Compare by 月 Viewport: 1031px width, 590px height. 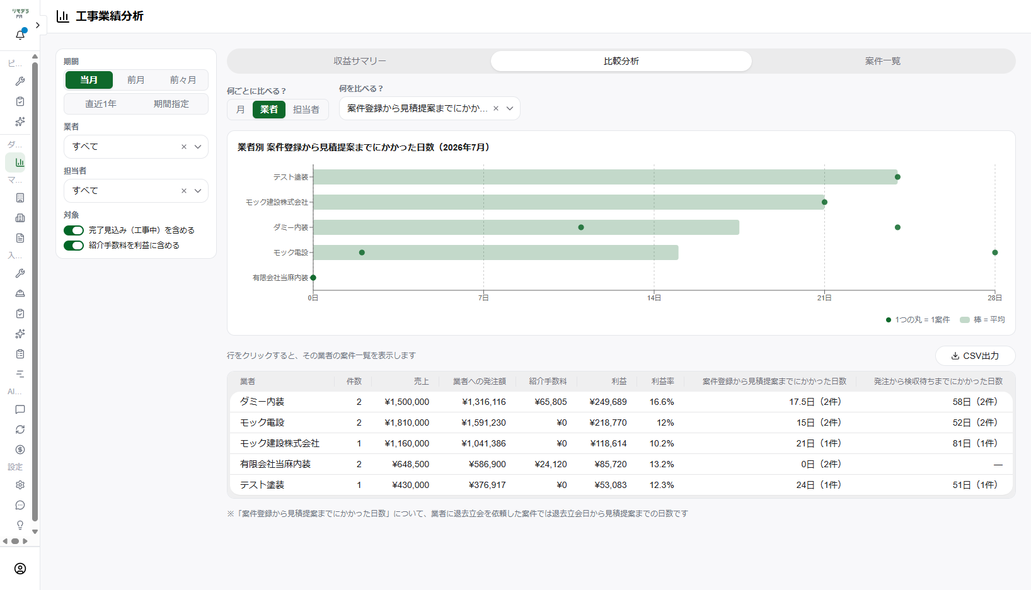pos(240,110)
